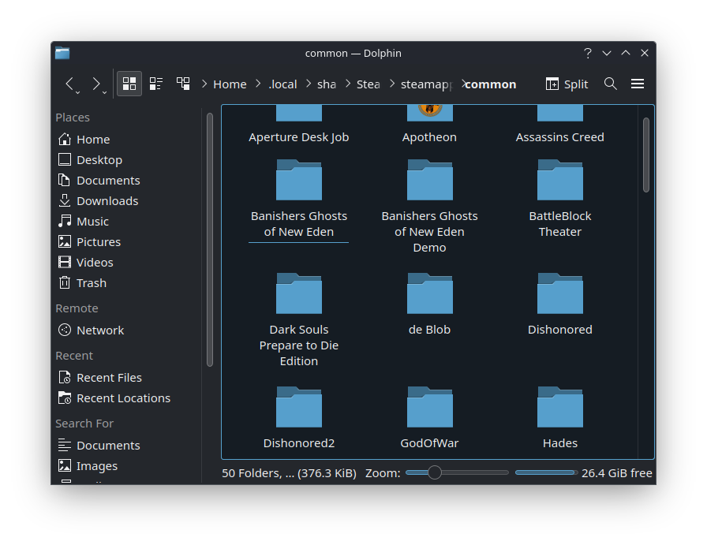Open forward history dropdown arrow

tap(105, 92)
